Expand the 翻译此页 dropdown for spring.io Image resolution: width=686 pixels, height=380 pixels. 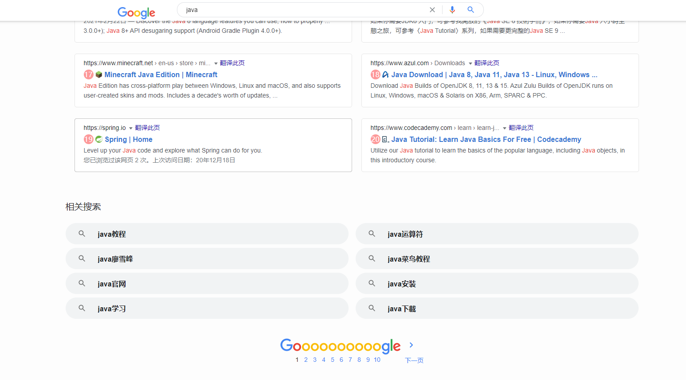click(x=130, y=127)
